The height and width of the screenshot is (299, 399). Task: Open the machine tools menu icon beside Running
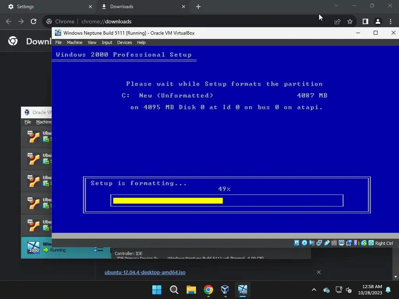99,250
